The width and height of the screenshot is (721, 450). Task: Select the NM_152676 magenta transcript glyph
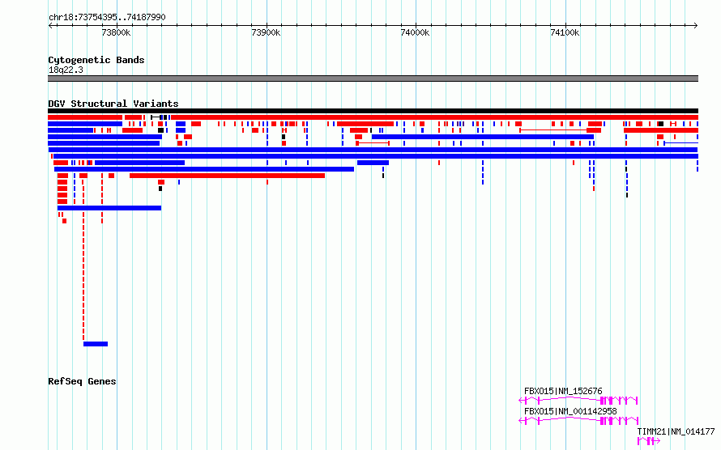pos(578,401)
